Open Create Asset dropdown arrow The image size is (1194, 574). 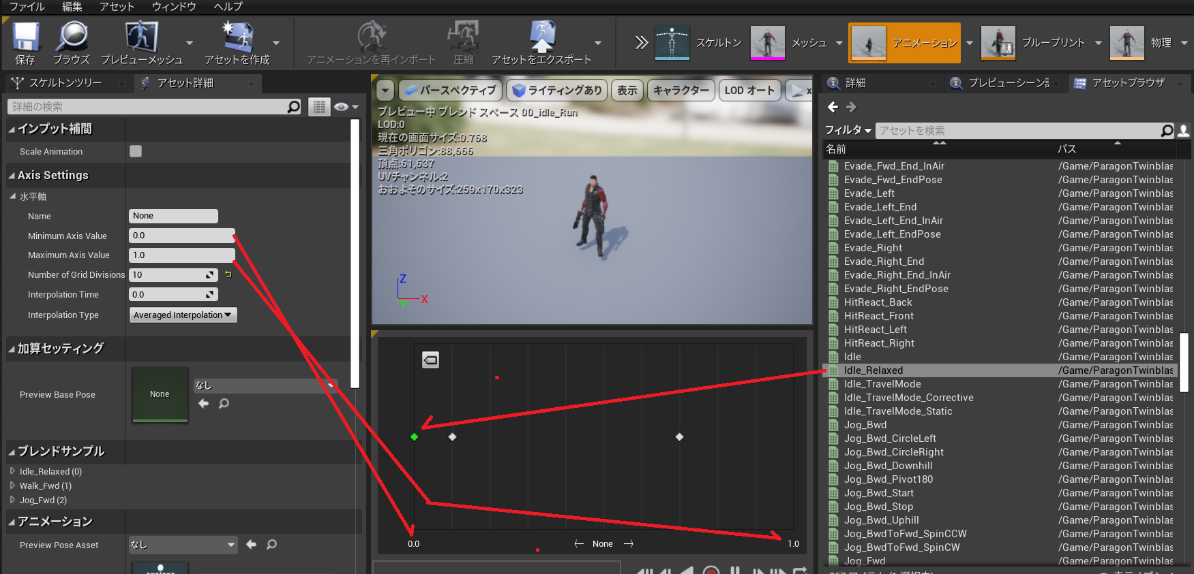click(x=275, y=43)
